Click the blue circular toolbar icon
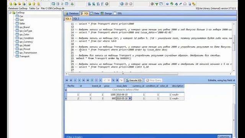 (122, 4)
